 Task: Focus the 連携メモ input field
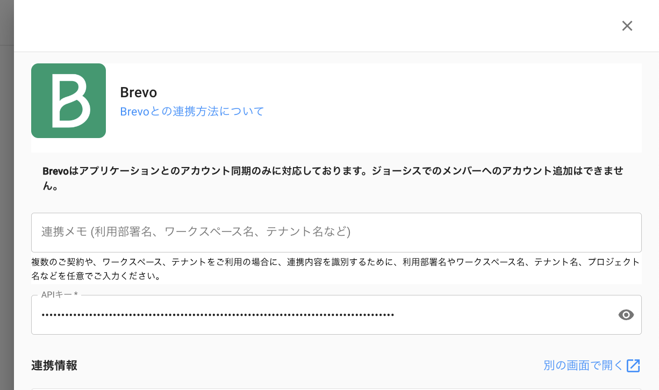coord(336,232)
